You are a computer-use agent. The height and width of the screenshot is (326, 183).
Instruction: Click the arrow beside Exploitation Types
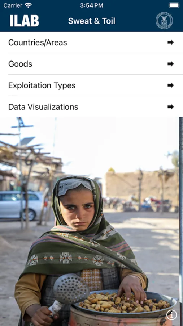click(x=171, y=85)
